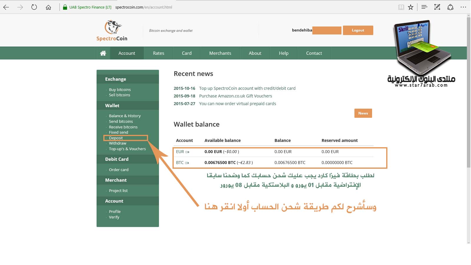Open the Merchants navigation tab
Screen dimensions: 471x265
click(220, 53)
